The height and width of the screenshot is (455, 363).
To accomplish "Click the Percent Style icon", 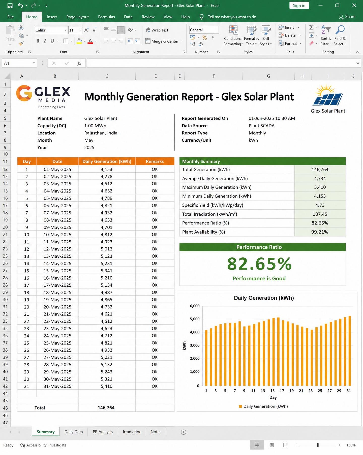I will click(x=205, y=38).
